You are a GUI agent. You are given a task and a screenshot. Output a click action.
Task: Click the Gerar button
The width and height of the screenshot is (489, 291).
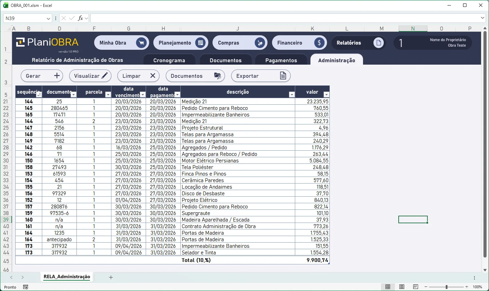[x=42, y=76]
